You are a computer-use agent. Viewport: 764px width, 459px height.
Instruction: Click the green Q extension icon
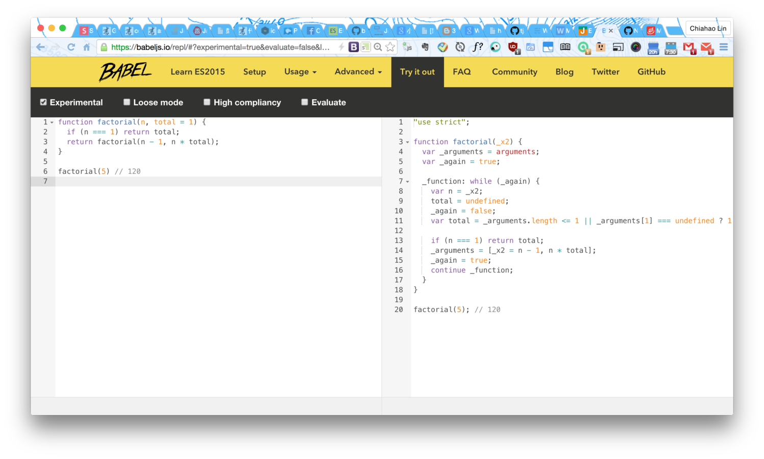583,48
